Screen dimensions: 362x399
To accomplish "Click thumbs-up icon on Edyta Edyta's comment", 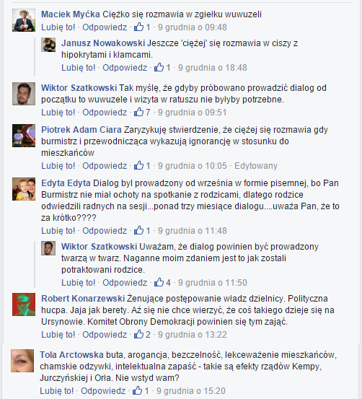I will click(x=138, y=230).
